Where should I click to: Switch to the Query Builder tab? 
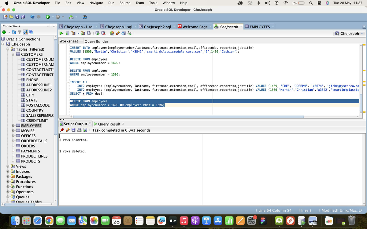pos(96,41)
